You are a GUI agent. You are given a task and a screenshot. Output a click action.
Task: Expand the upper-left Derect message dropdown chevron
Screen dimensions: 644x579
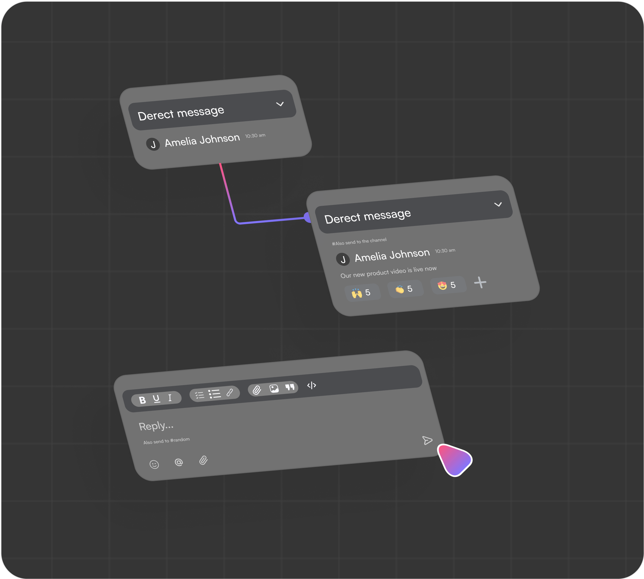click(280, 104)
